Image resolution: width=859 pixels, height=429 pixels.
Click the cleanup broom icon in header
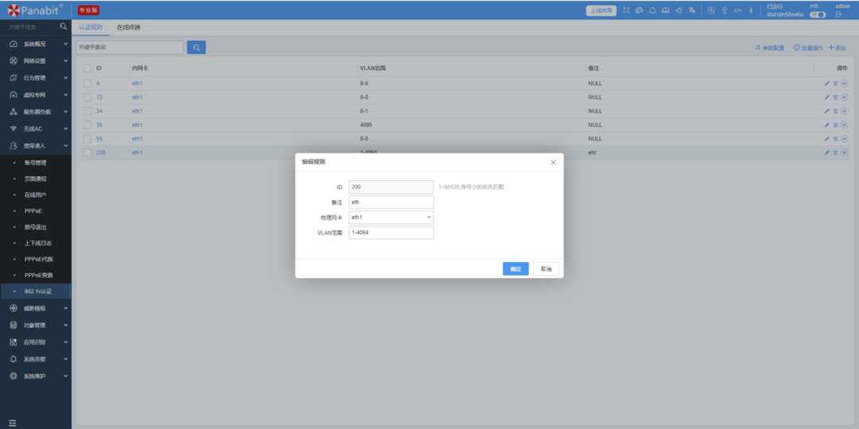(678, 10)
